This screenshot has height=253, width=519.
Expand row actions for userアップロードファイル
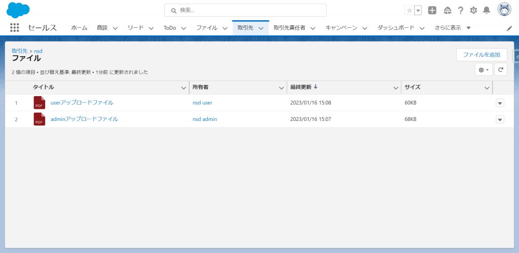tap(500, 103)
